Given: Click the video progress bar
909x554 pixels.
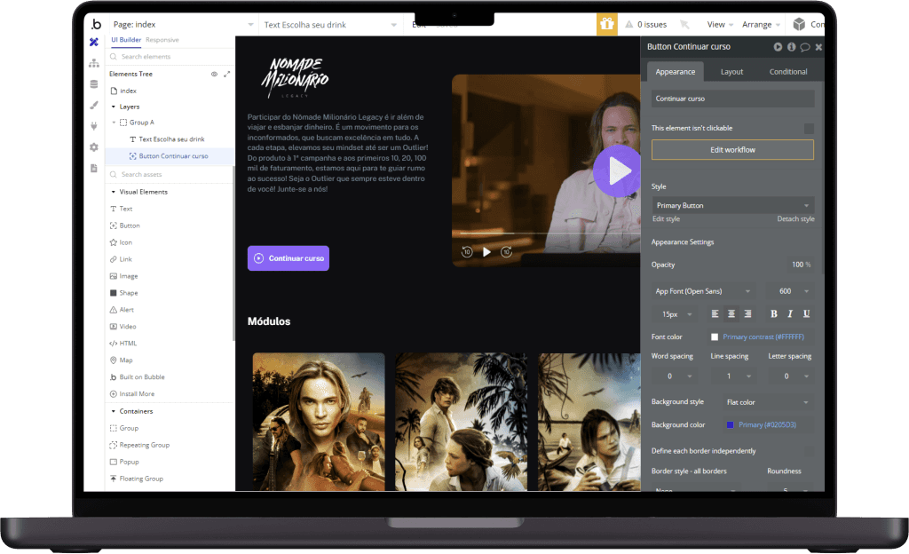Looking at the screenshot, I should tap(549, 233).
